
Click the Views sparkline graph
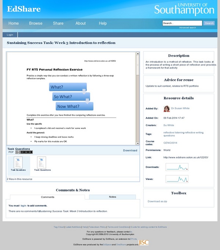pos(177,179)
